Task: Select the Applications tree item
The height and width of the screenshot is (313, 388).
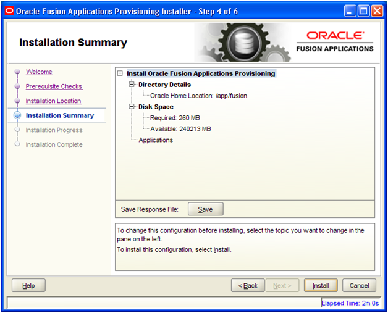Action: (x=156, y=140)
